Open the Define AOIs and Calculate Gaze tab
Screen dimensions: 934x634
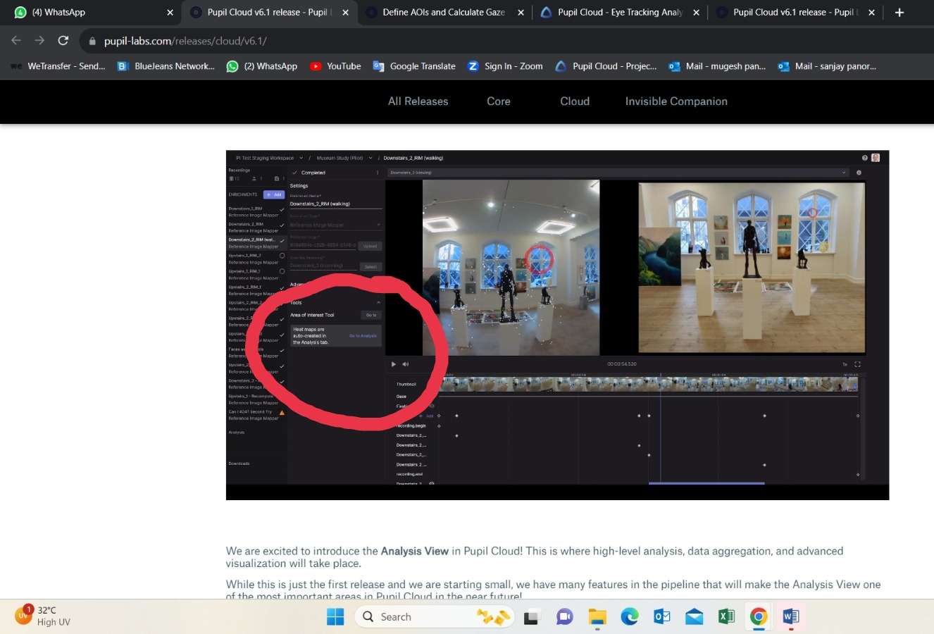tap(445, 12)
